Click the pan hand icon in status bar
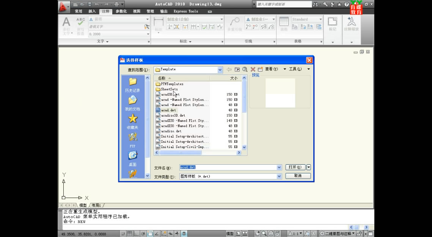 [257, 234]
